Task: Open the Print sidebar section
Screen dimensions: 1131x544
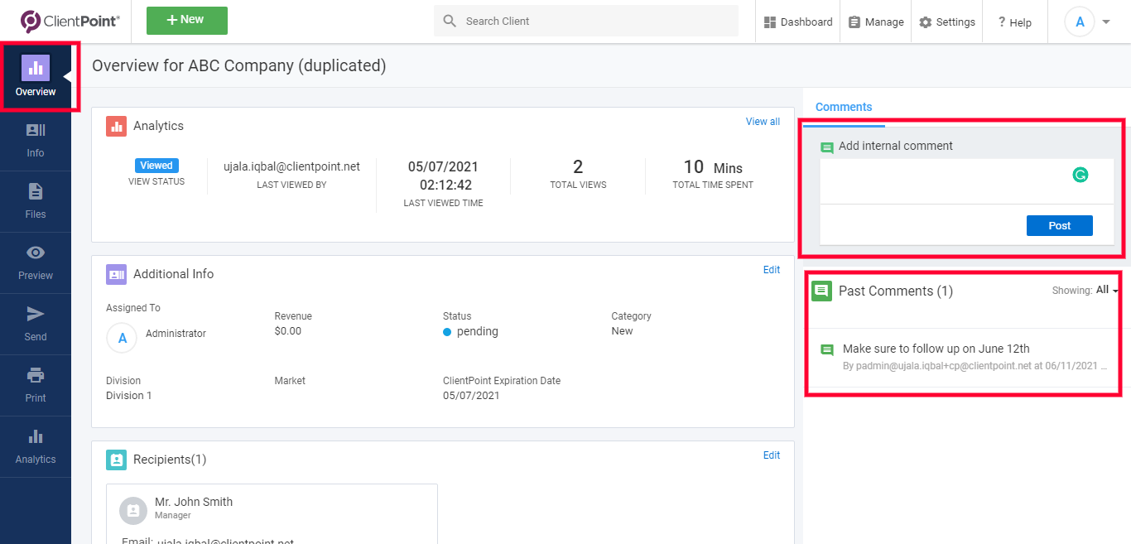Action: [x=36, y=386]
